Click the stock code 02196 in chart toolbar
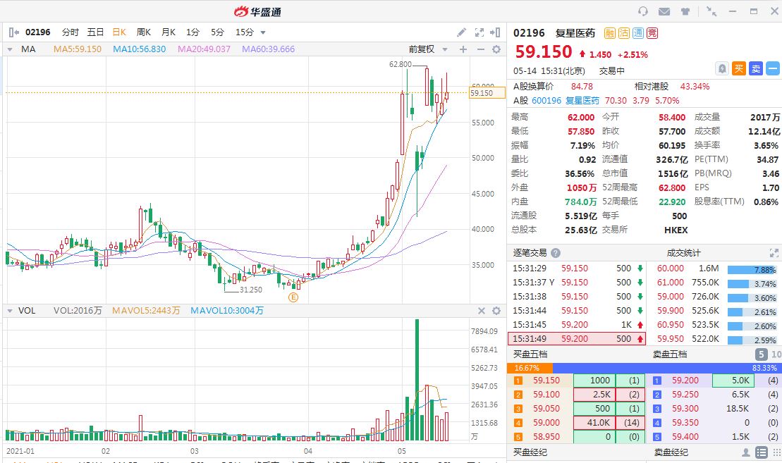Screen dimensions: 782x463 38,32
